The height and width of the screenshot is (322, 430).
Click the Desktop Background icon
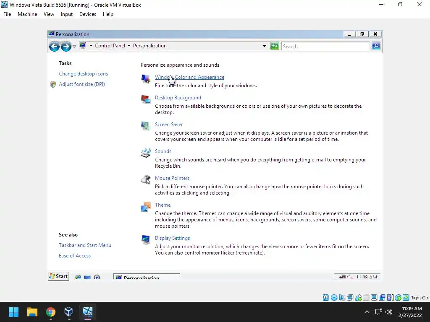[146, 99]
